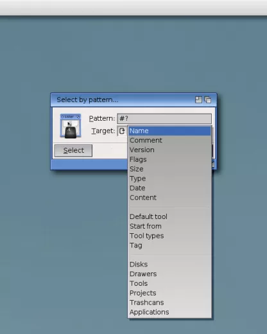This screenshot has height=334, width=267.
Task: Pick Applications from the target menu
Action: click(169, 312)
